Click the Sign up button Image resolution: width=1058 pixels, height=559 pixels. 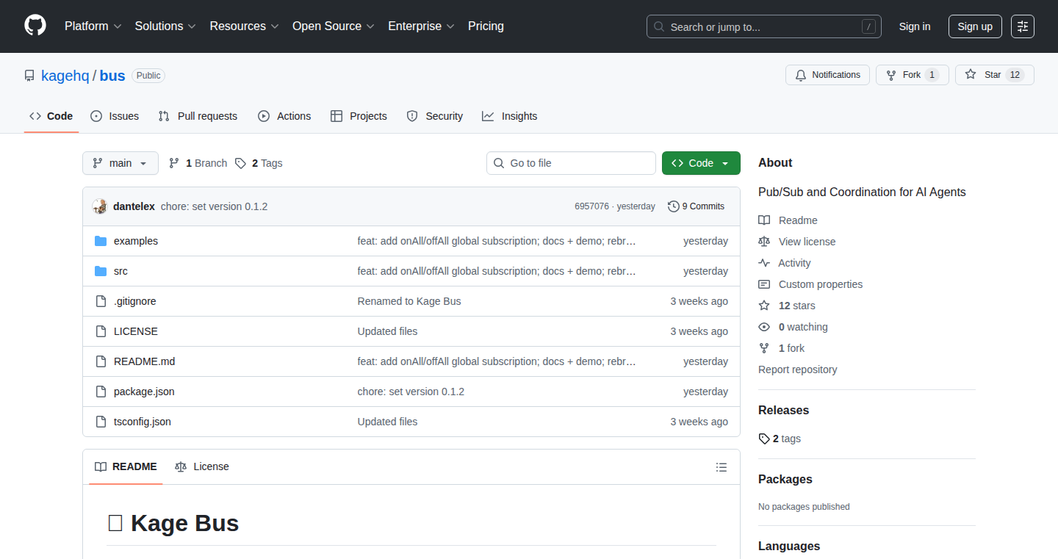point(975,26)
